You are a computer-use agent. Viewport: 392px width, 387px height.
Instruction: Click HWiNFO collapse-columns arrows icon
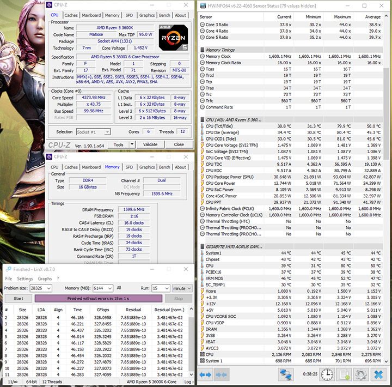221,375
